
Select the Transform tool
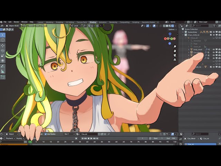3,61
